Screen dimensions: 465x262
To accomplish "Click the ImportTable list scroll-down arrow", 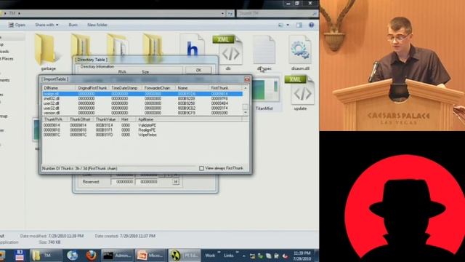I will pyautogui.click(x=246, y=113).
